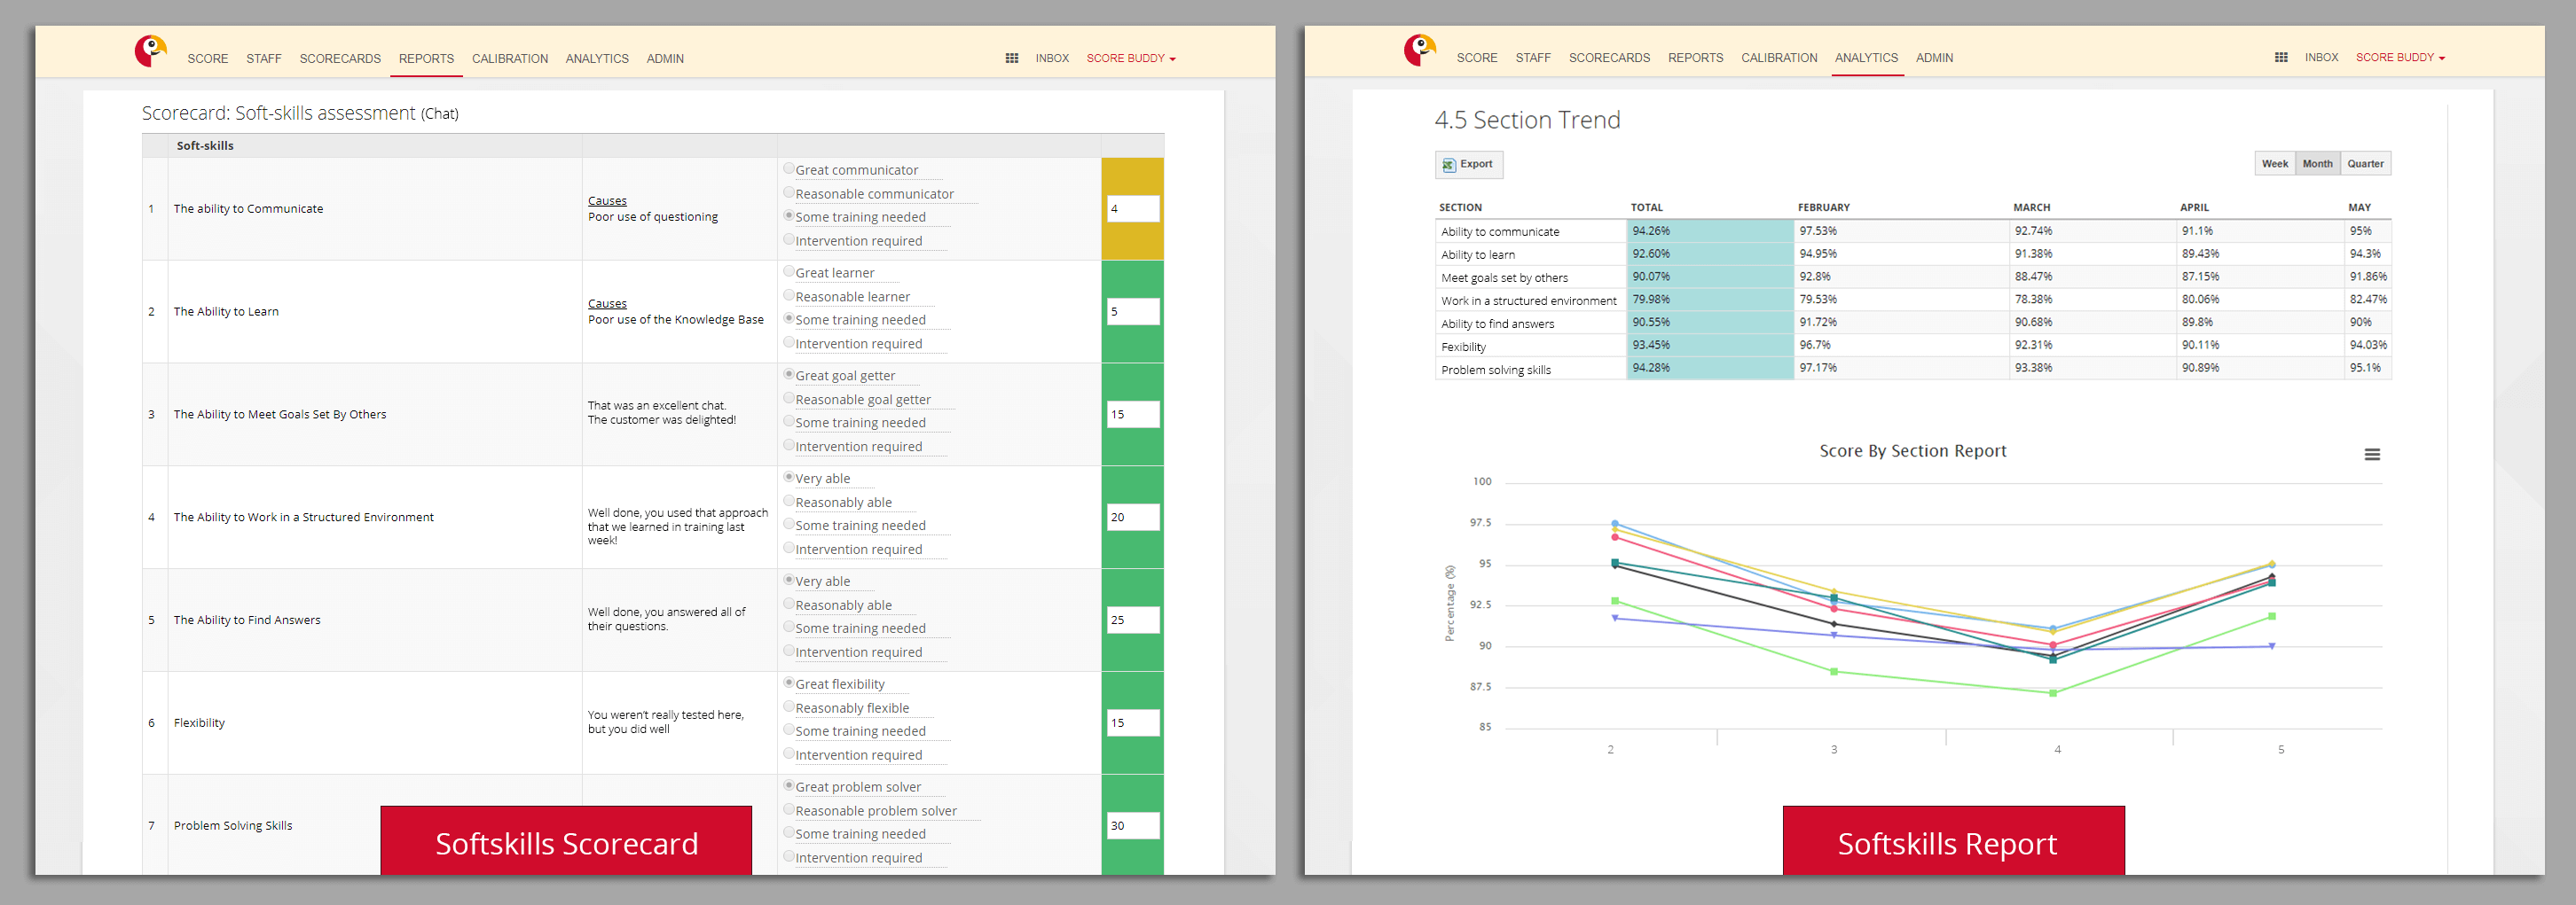Select 'Reasonably flexible' radio option
Image resolution: width=2576 pixels, height=905 pixels.
pos(789,707)
